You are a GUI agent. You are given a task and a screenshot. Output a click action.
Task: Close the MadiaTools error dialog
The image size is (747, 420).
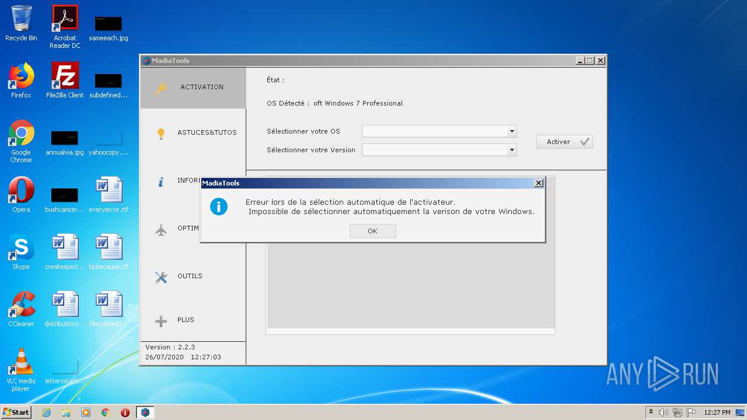tap(539, 183)
